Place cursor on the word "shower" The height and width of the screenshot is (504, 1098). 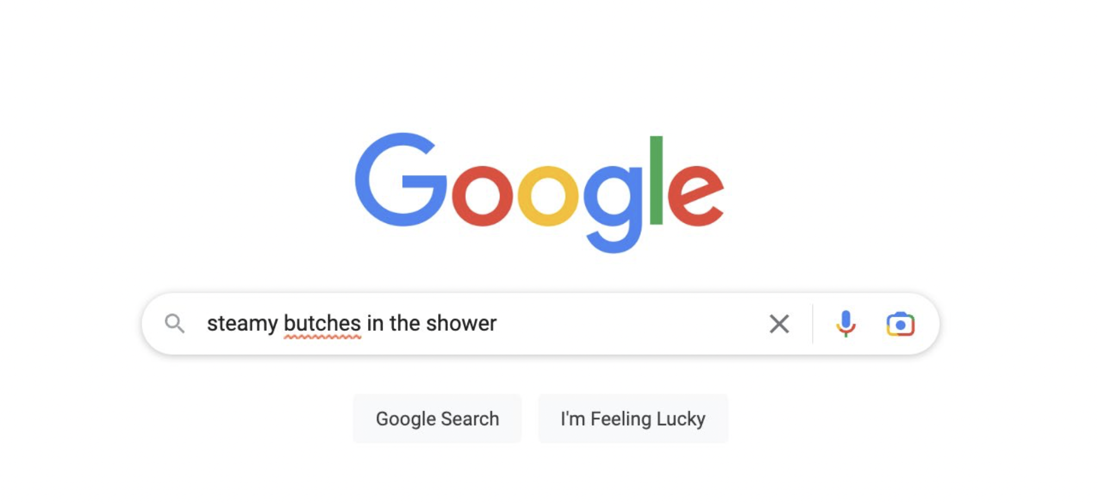pos(461,323)
